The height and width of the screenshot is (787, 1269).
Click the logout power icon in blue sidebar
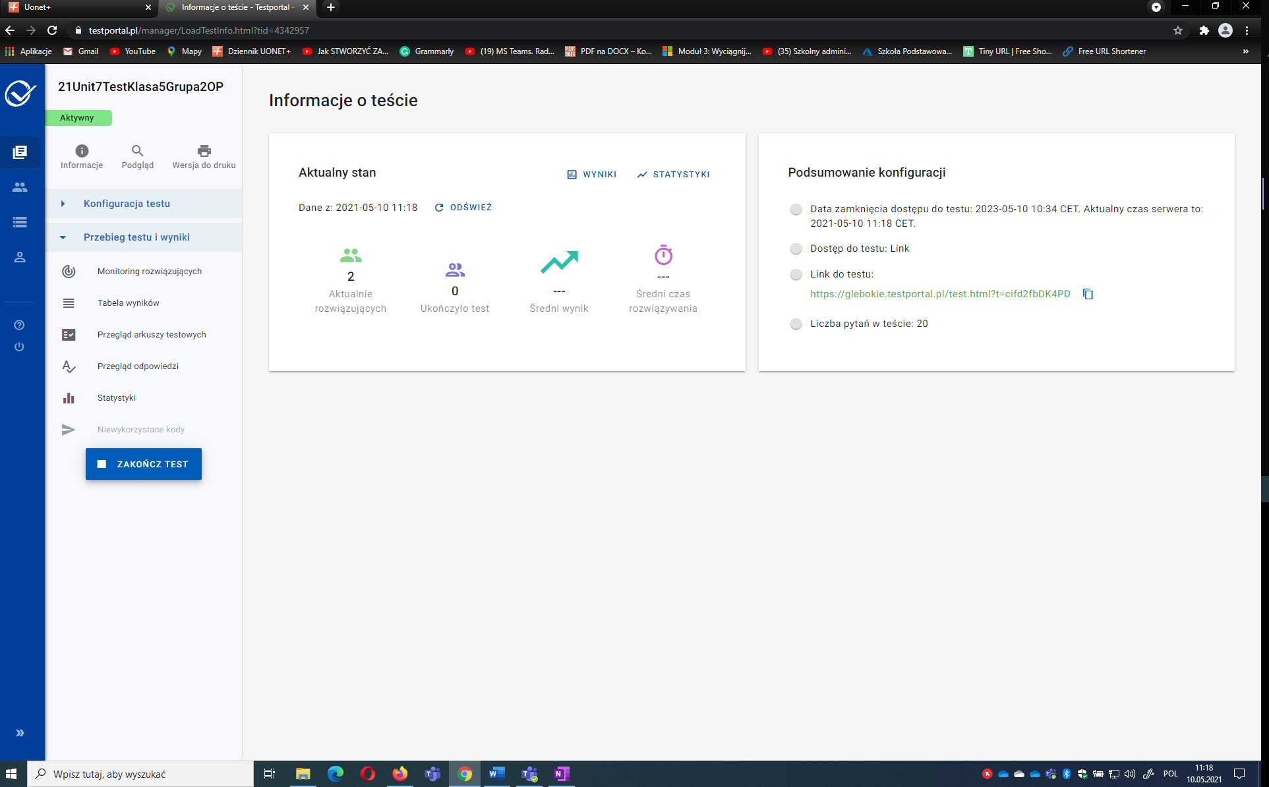pyautogui.click(x=19, y=347)
